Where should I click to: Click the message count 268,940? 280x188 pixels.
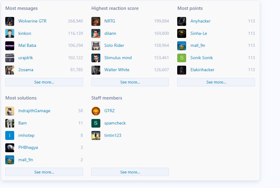tap(75, 21)
